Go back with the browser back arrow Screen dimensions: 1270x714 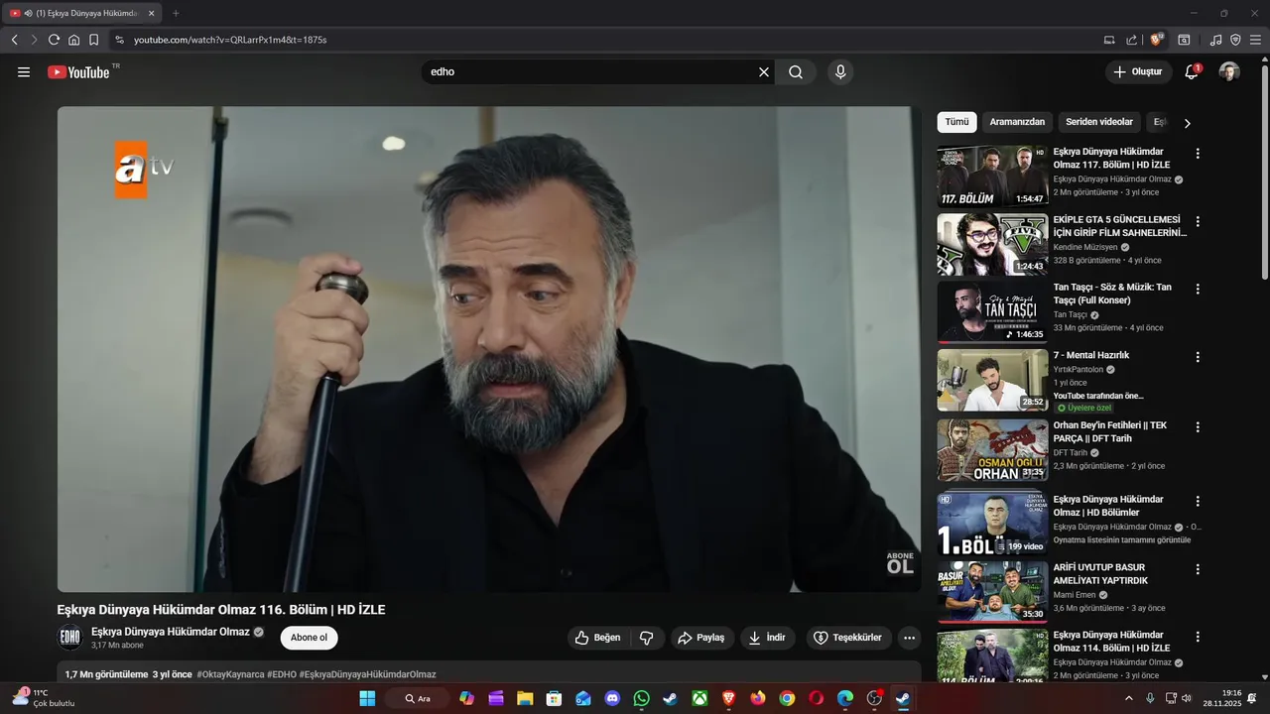coord(15,40)
